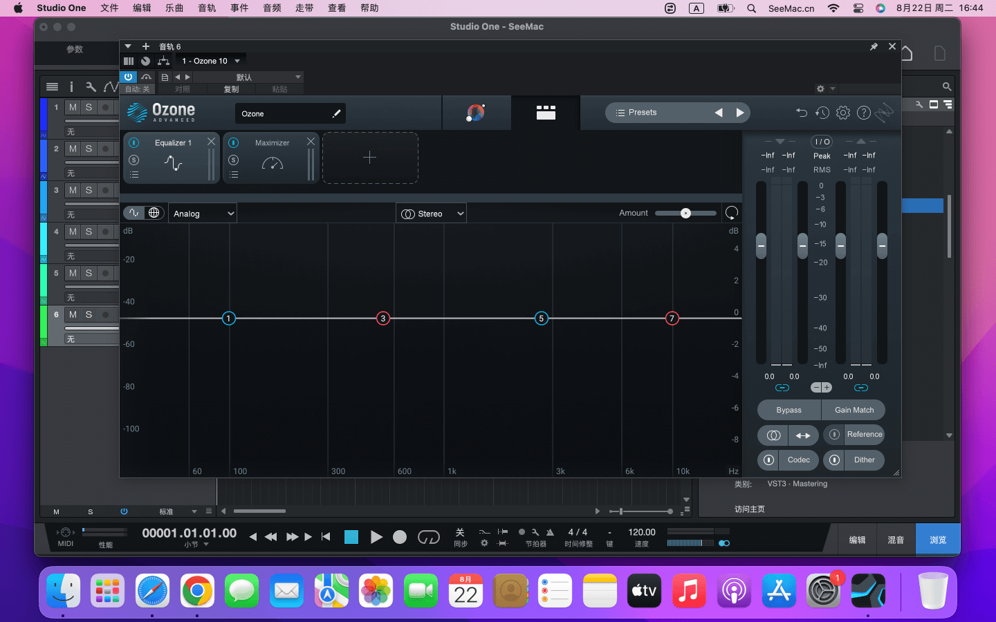Screen dimensions: 996x622
Task: Click the Bypass button
Action: point(788,410)
